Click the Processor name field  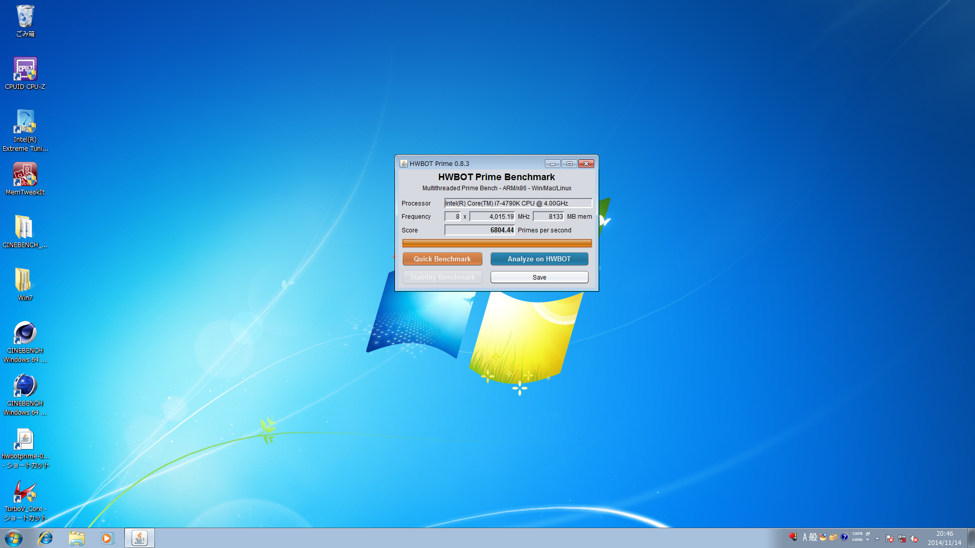pos(518,203)
